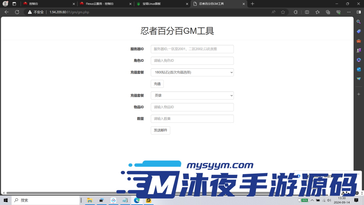The width and height of the screenshot is (364, 205).
Task: Add a new item to the Edge sidebar
Action: tap(359, 94)
